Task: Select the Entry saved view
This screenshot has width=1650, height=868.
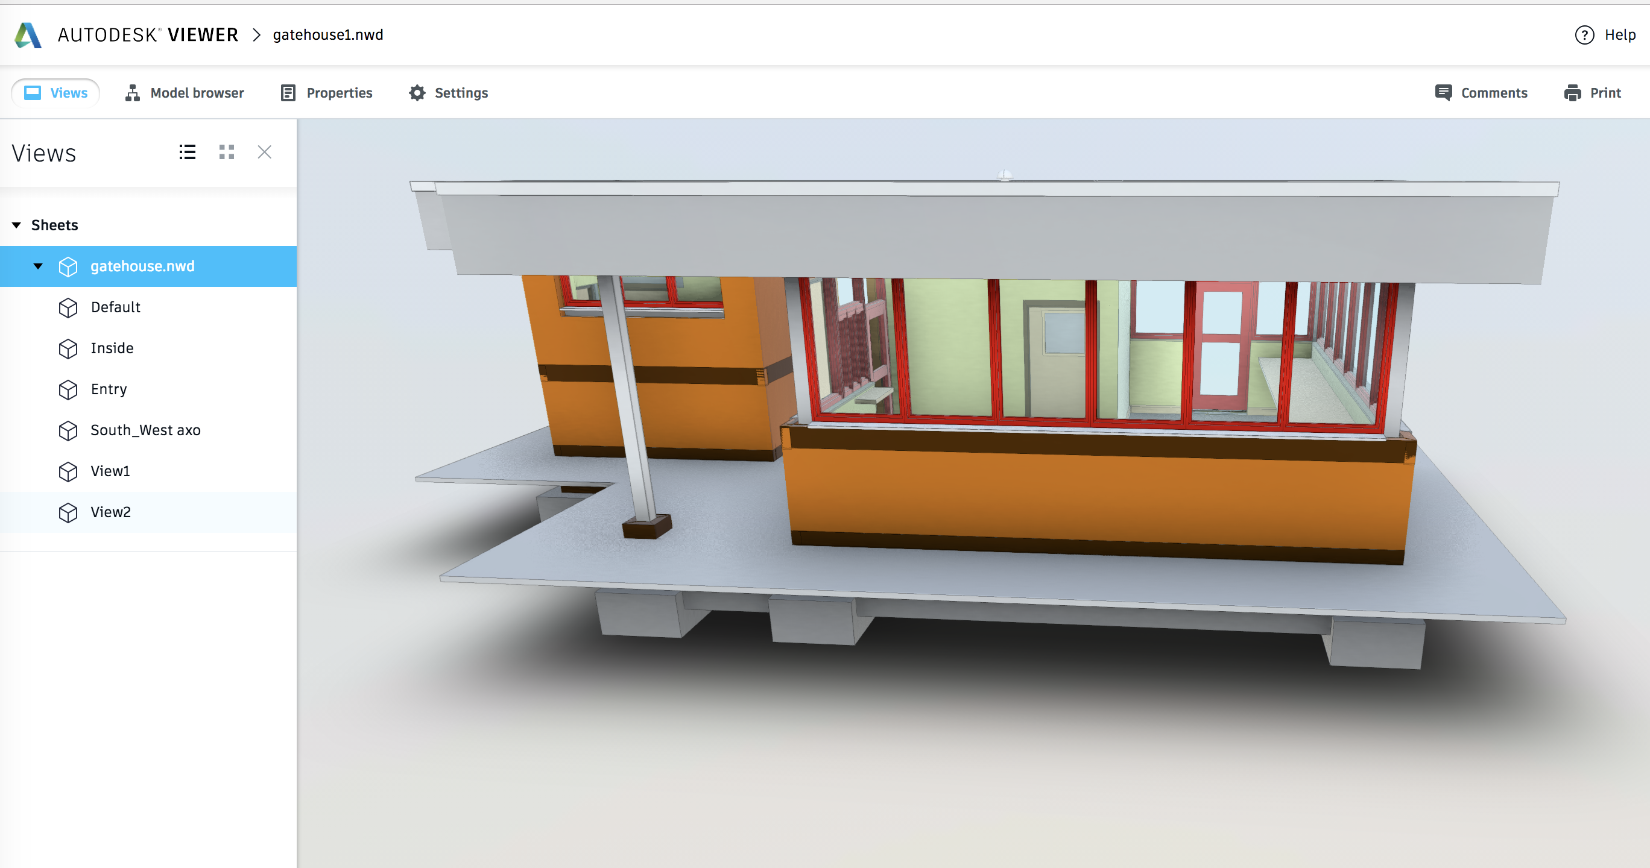Action: click(109, 389)
